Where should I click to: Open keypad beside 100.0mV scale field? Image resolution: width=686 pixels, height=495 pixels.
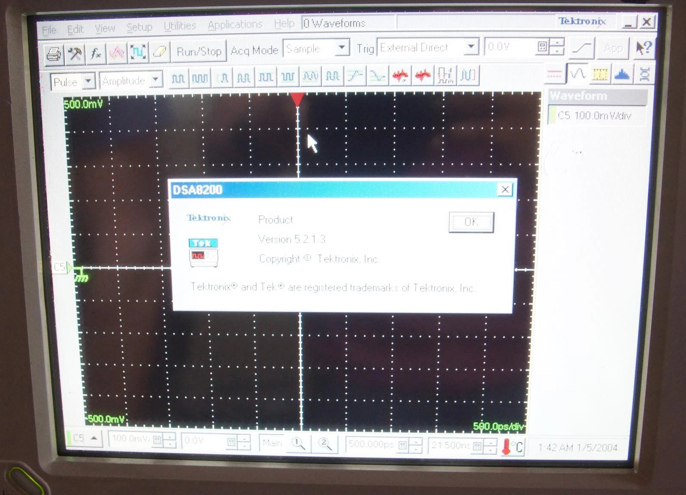pyautogui.click(x=157, y=440)
